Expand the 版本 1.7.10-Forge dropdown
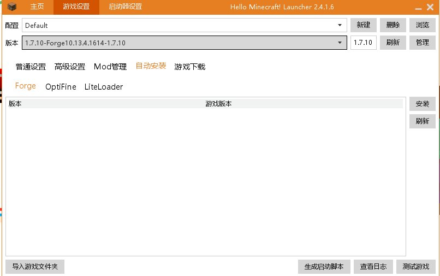440x276 pixels. [x=185, y=43]
